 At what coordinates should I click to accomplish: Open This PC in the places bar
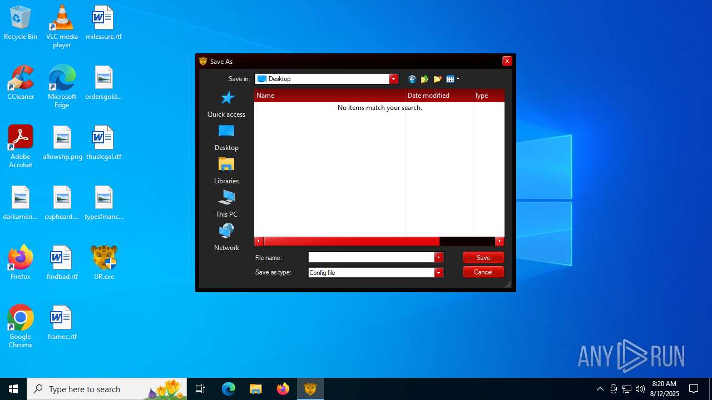(x=226, y=204)
